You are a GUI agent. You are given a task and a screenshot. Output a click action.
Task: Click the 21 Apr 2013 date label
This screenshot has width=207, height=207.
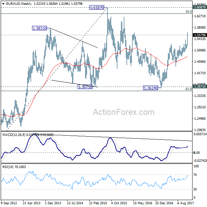(31, 203)
